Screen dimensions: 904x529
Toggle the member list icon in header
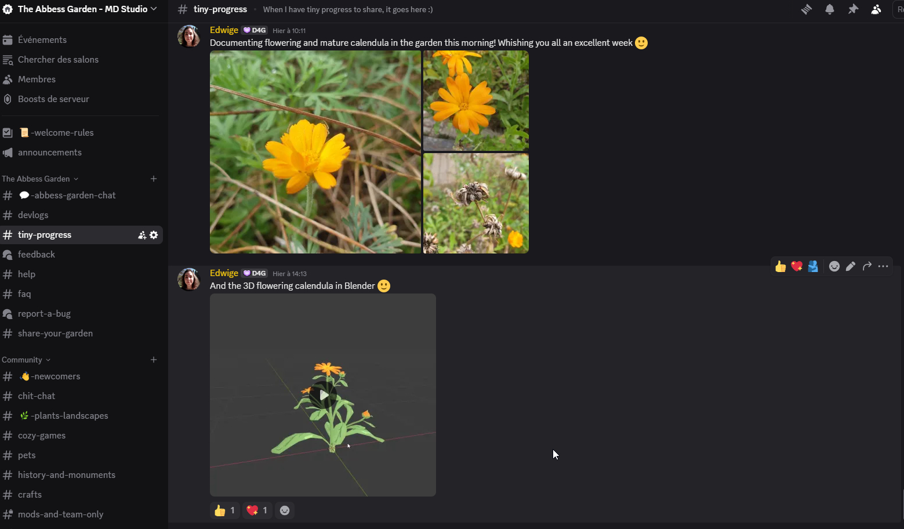click(876, 9)
